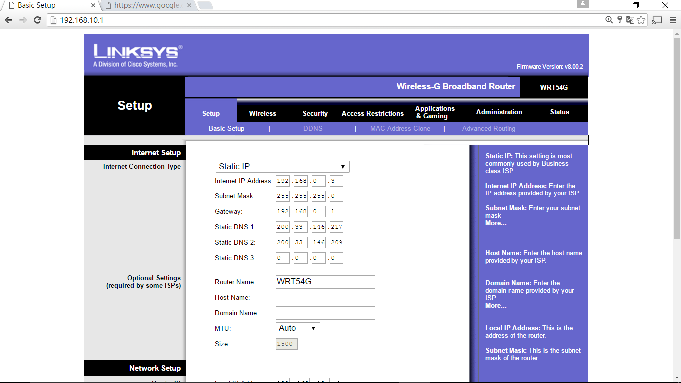Click Static DNS 1 first octet
Screen dimensions: 681x383
coord(283,227)
